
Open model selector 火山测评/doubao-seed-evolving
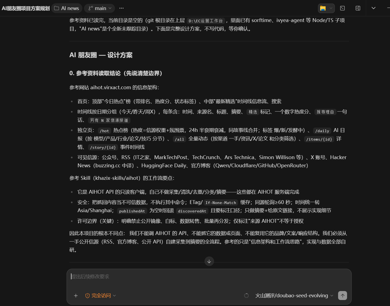294,296
